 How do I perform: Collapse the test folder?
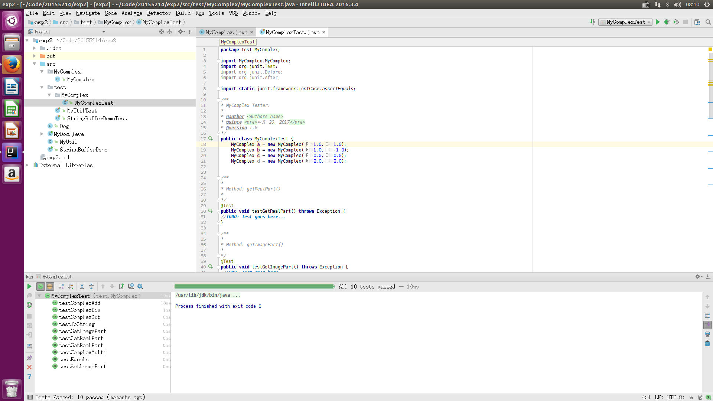point(42,87)
